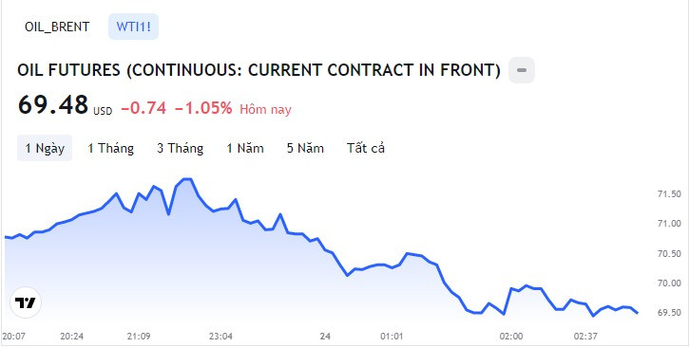Collapse widget with the minus button

pyautogui.click(x=522, y=70)
